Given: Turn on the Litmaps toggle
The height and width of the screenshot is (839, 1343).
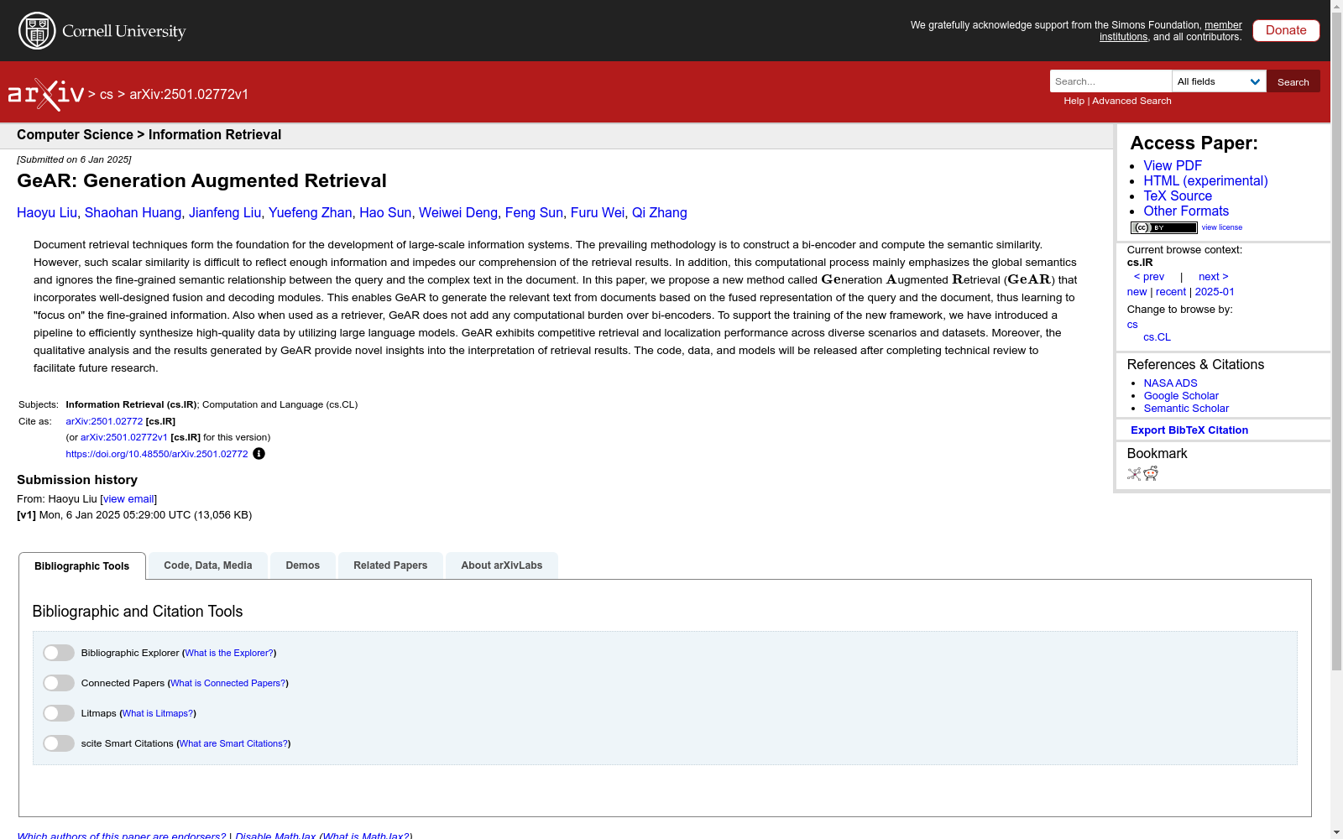Looking at the screenshot, I should 59,713.
